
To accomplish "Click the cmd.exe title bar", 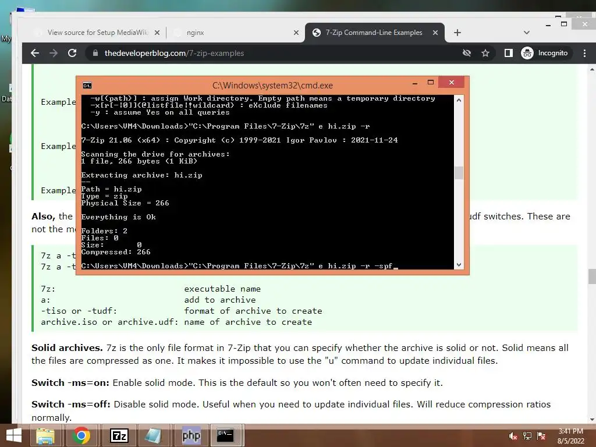I will coord(272,85).
